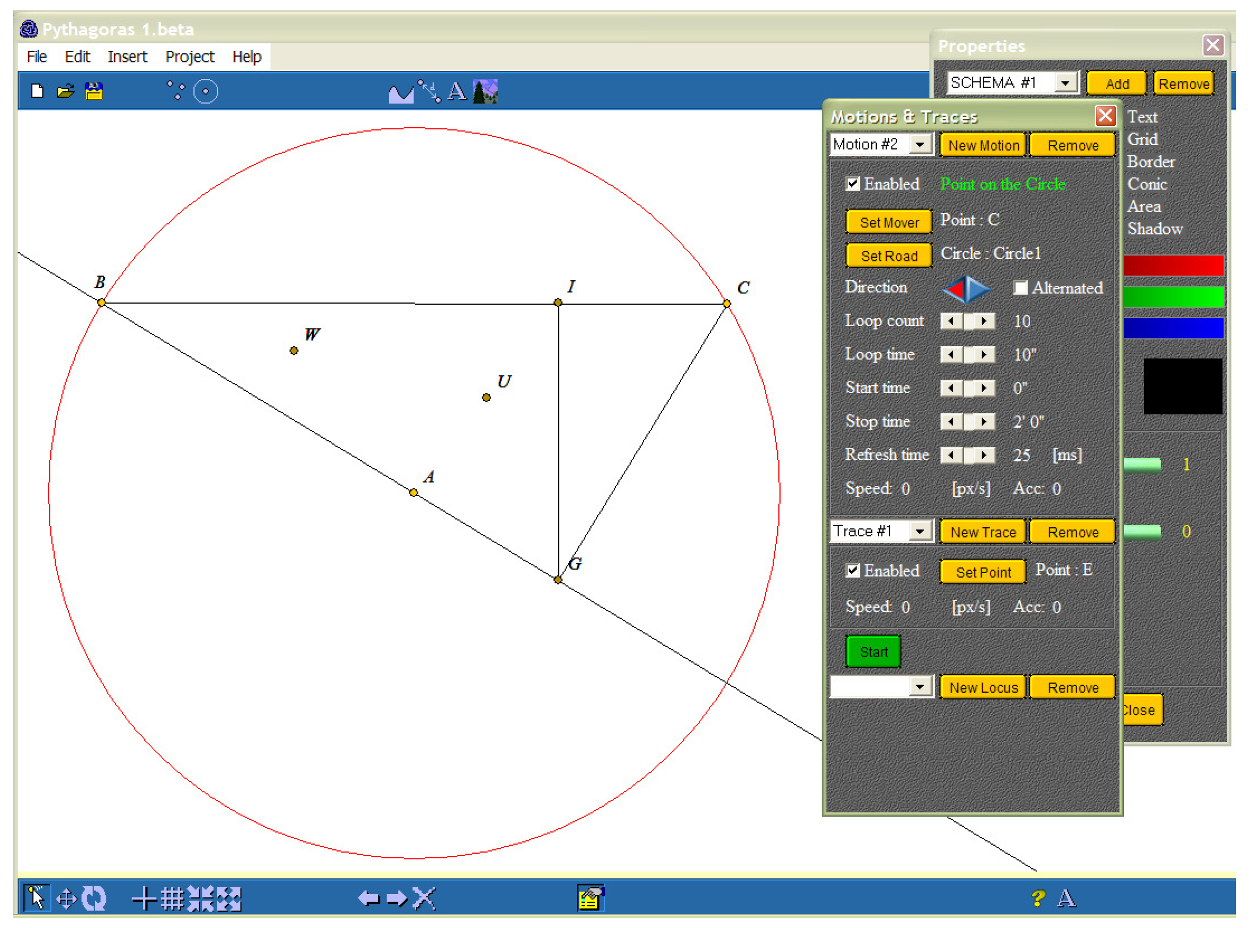
Task: Select the blue color swatch
Action: pos(1174,329)
